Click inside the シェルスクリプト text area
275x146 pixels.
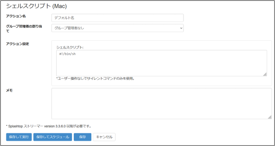(162, 63)
